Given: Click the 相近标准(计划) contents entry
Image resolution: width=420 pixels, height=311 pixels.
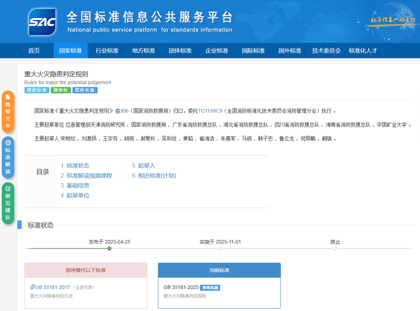Looking at the screenshot, I should coord(154,175).
